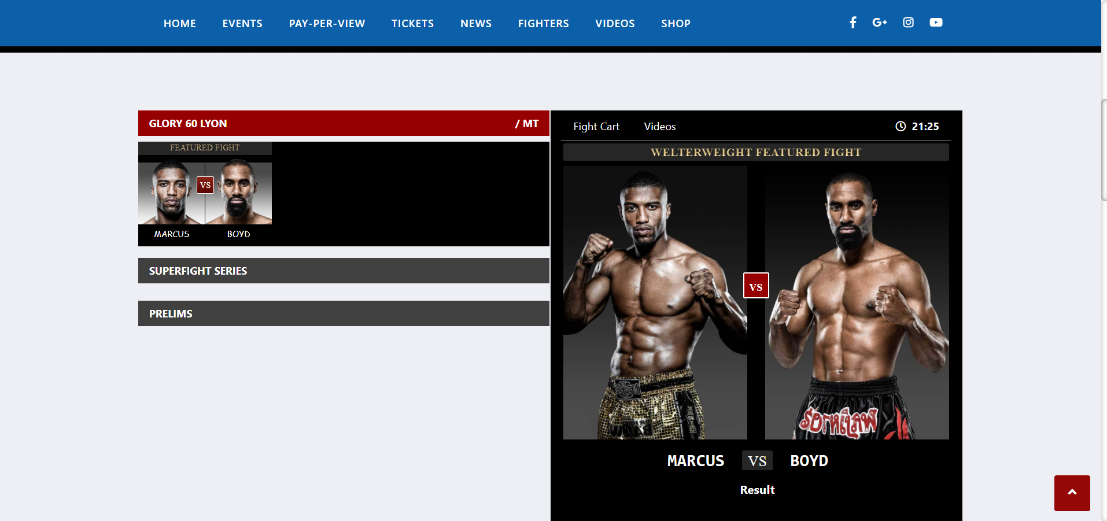The height and width of the screenshot is (521, 1107).
Task: Click the VS box between fighter names
Action: [757, 461]
